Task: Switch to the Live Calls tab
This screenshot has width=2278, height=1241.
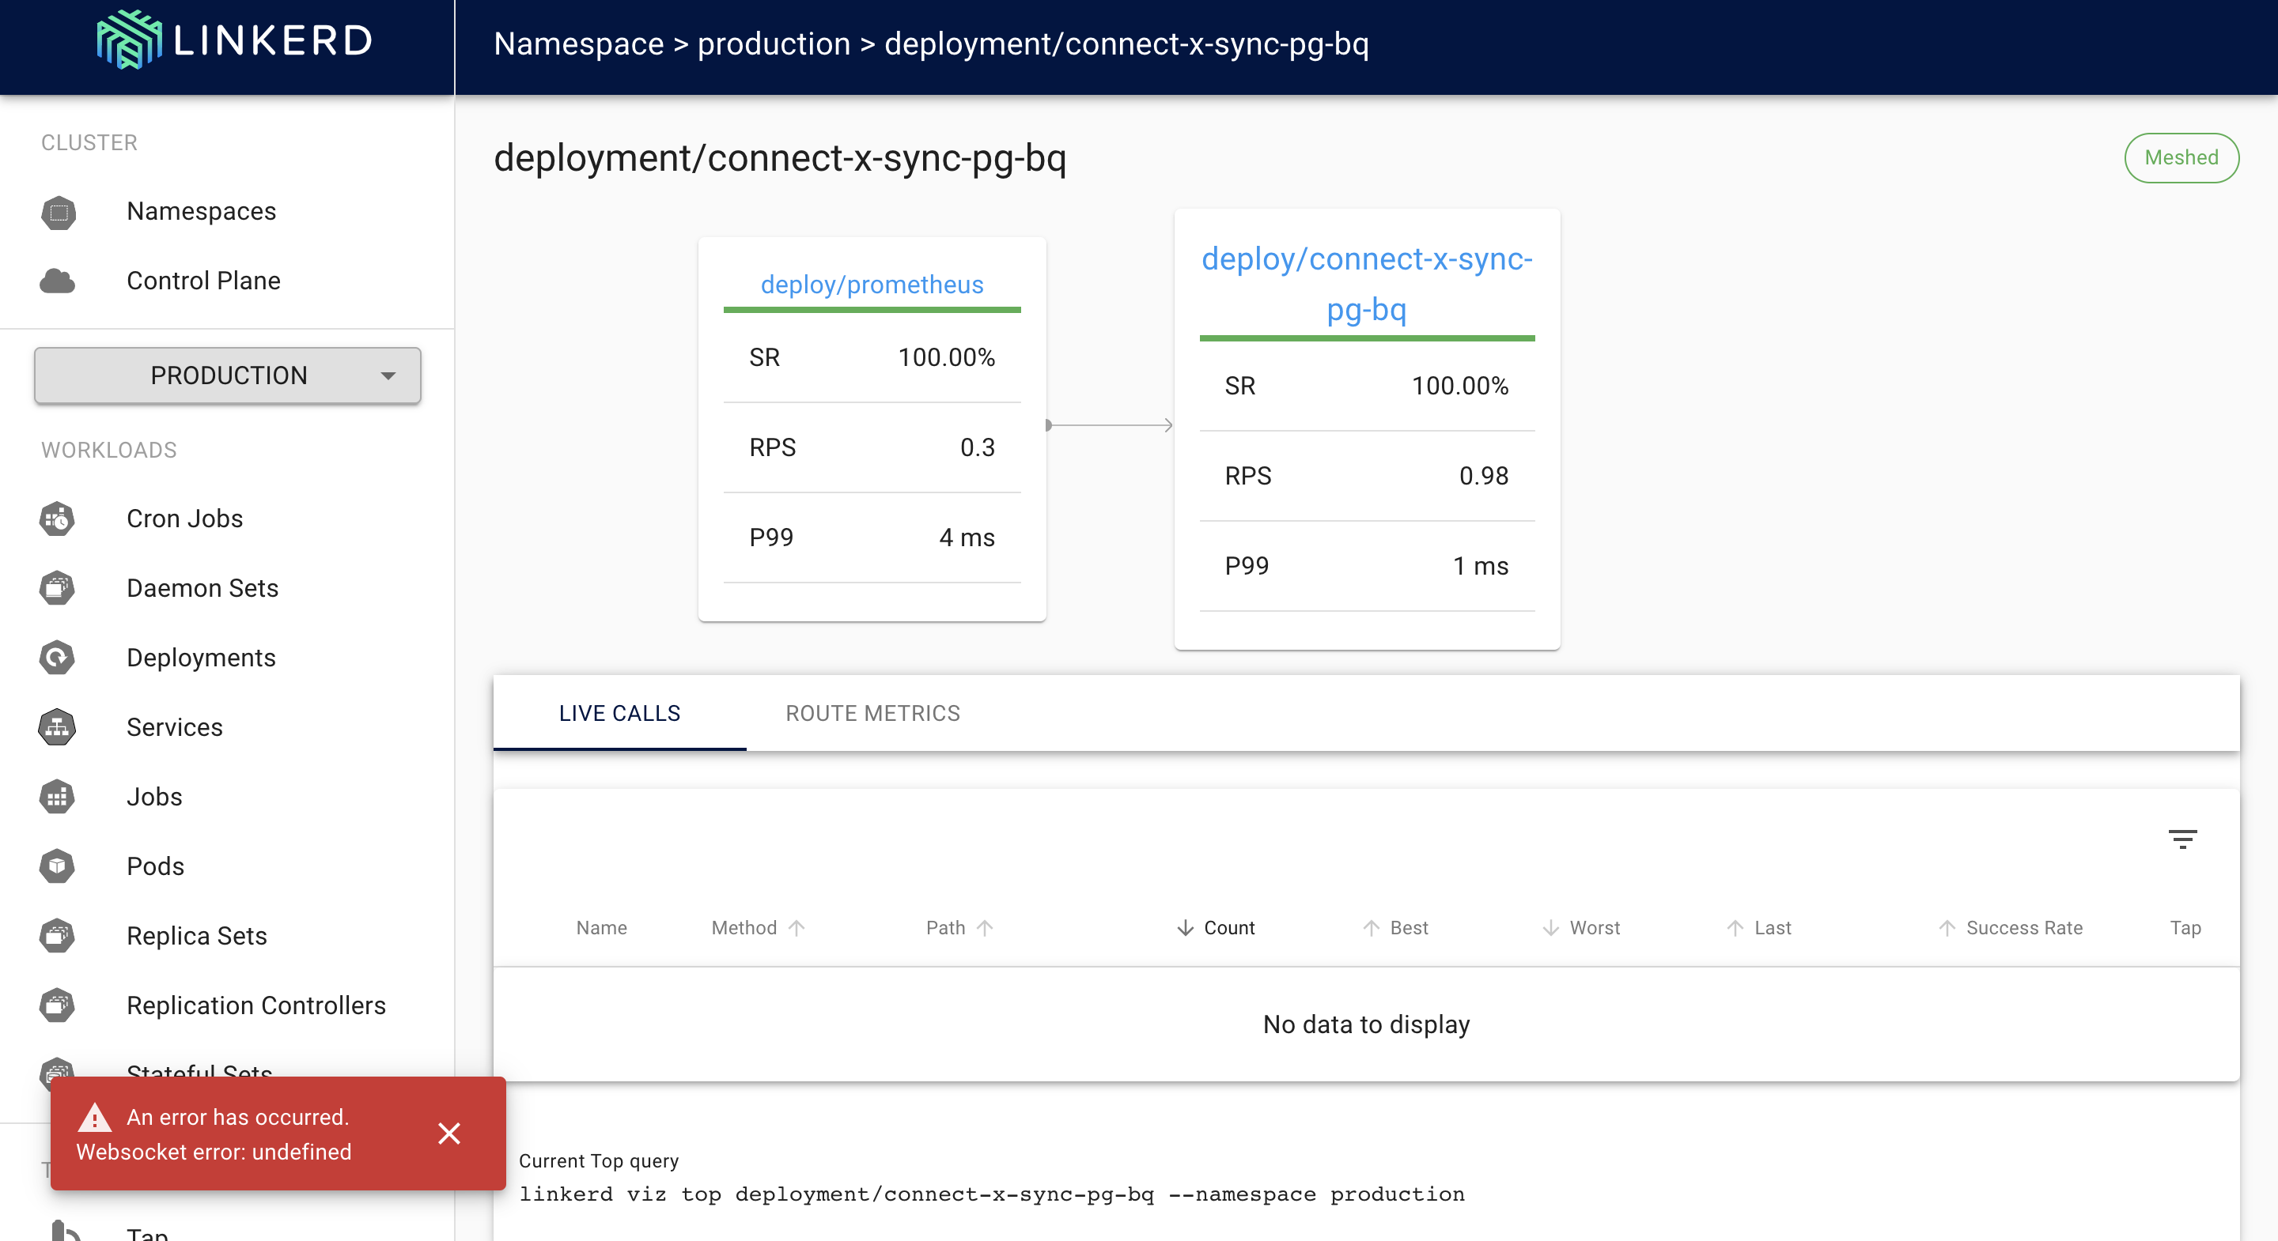Action: point(620,713)
